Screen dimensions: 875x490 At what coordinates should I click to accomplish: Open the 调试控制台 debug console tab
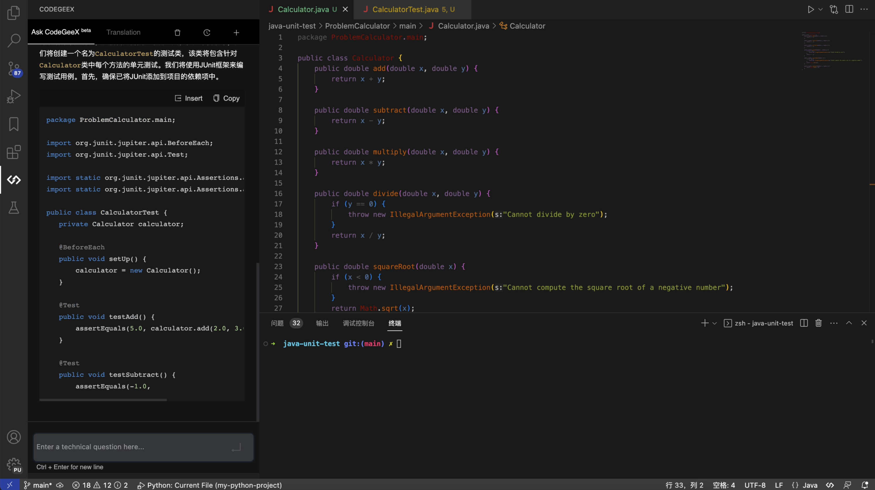(358, 323)
